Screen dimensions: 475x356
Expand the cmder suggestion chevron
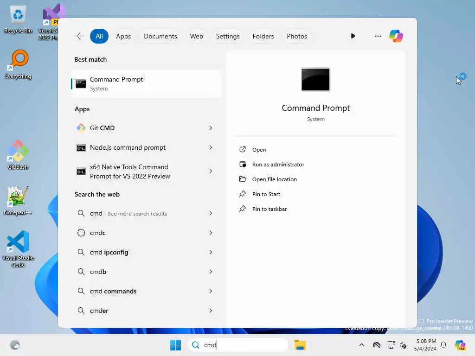tap(211, 310)
